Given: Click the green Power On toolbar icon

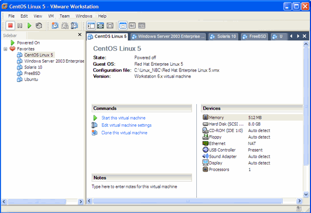Looking at the screenshot, I should [x=29, y=26].
